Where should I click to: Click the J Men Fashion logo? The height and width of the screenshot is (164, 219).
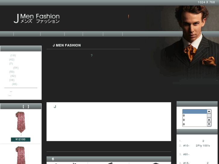point(36,18)
